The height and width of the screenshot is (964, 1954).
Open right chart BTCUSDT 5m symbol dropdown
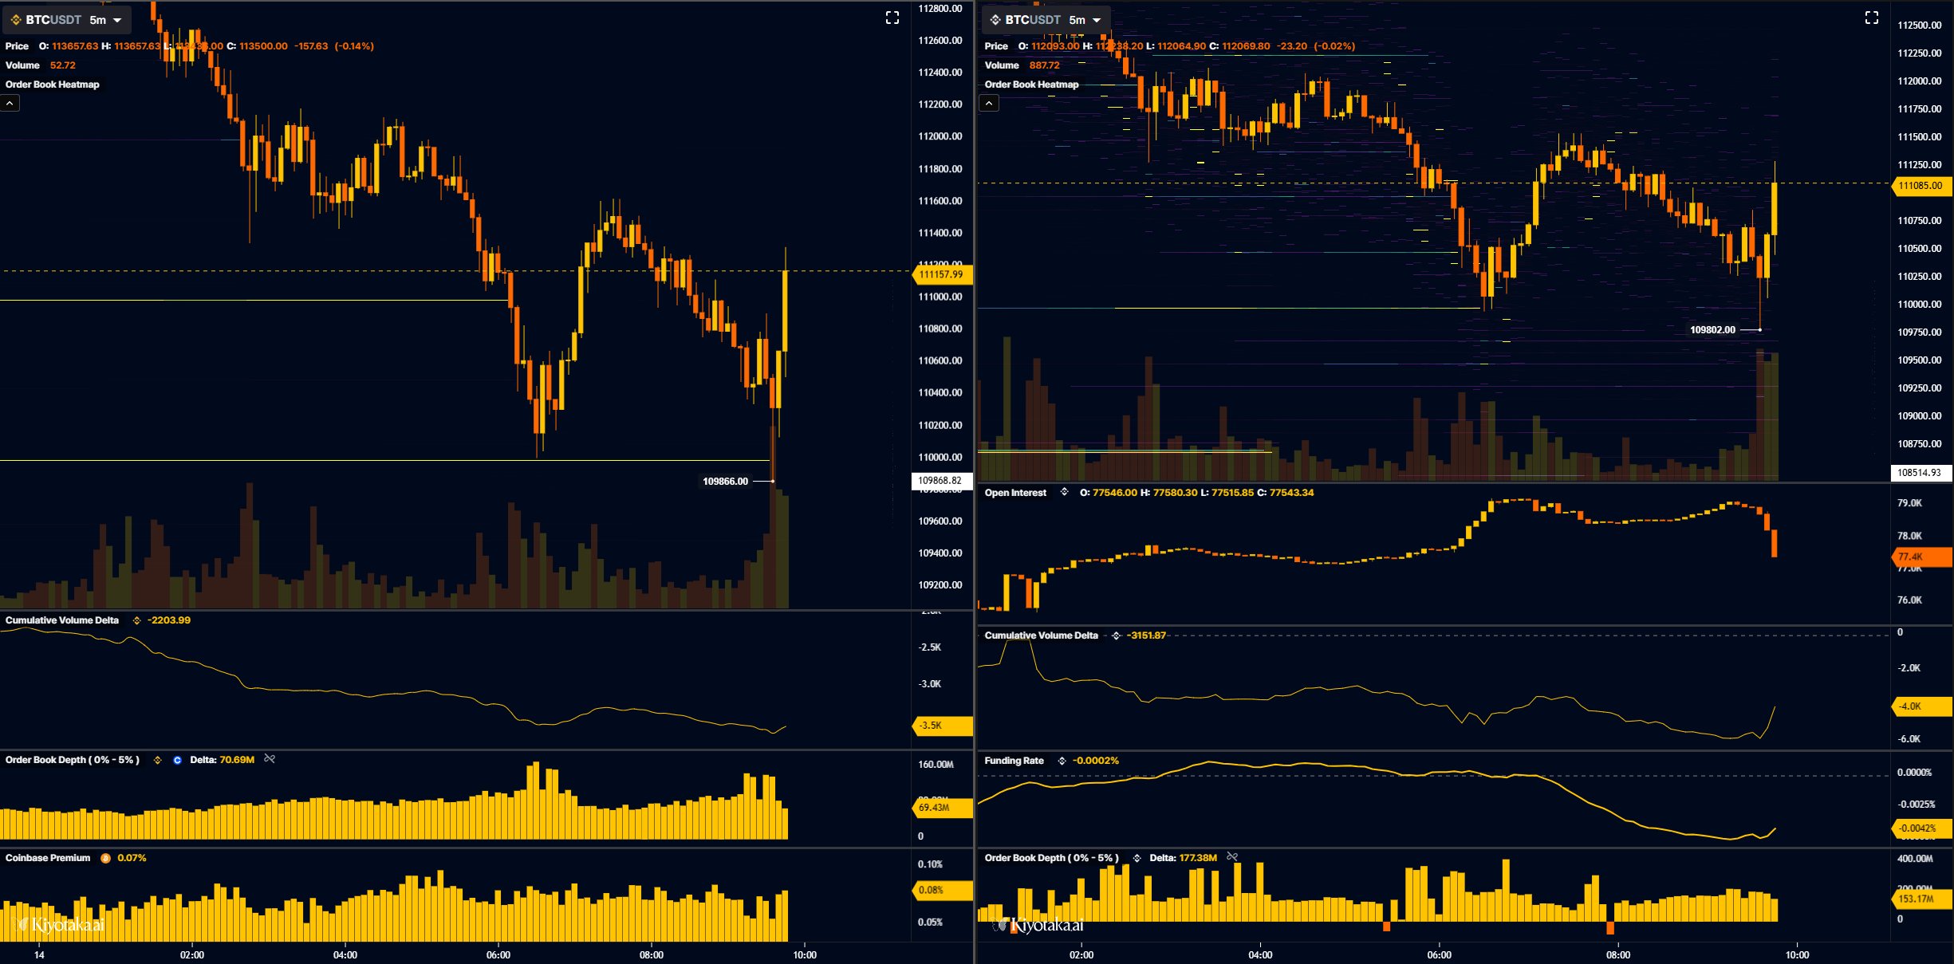tap(1046, 19)
